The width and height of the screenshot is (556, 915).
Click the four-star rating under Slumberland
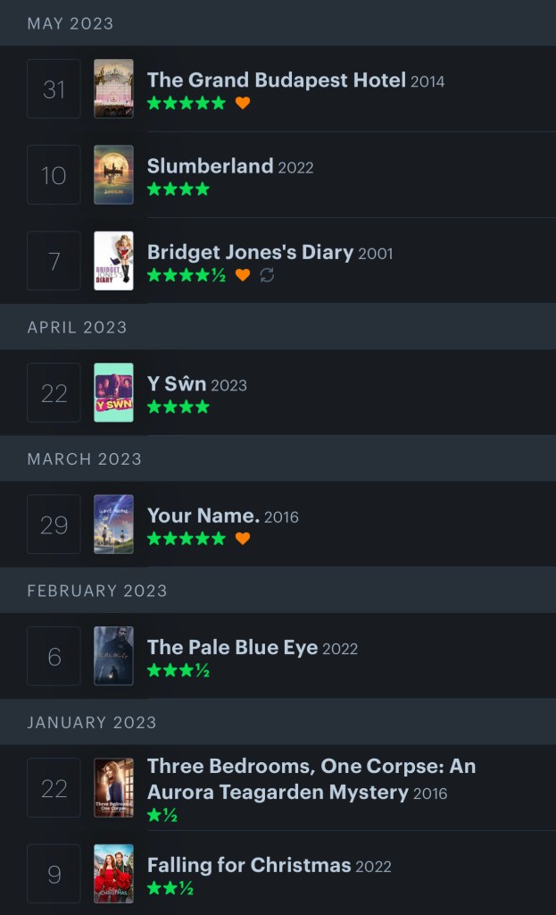[178, 189]
